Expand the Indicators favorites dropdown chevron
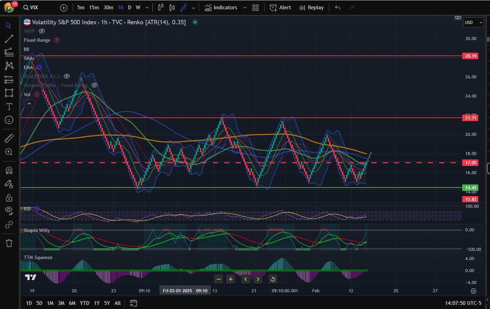 click(245, 7)
